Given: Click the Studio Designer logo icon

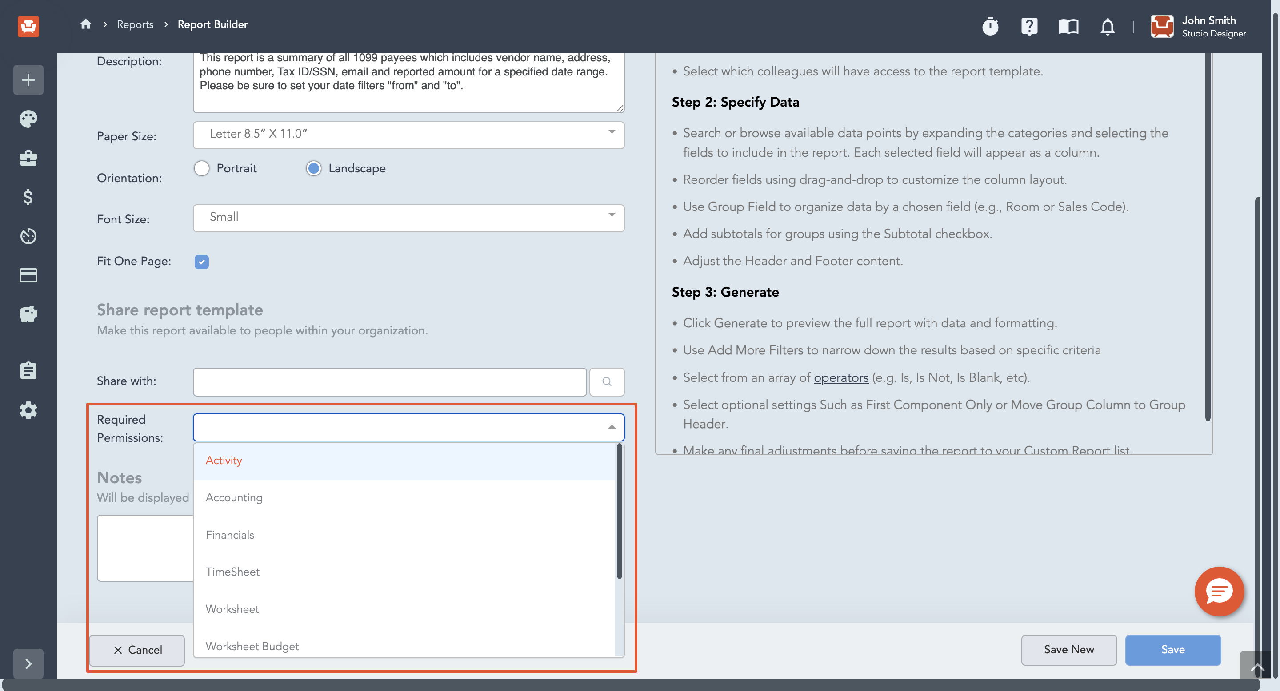Looking at the screenshot, I should [28, 26].
